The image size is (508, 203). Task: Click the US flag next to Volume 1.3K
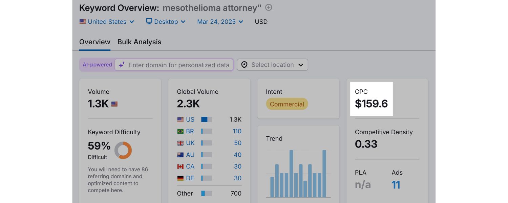114,104
